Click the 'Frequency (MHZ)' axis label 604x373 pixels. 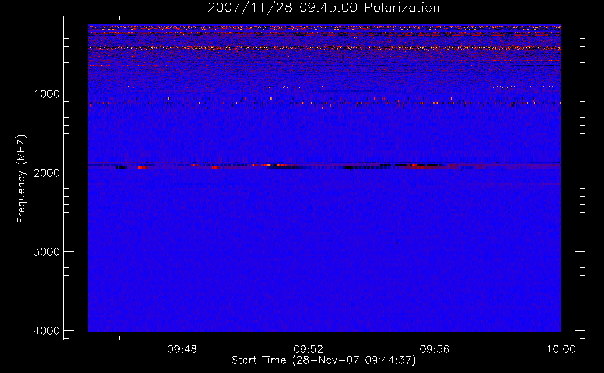pyautogui.click(x=21, y=179)
